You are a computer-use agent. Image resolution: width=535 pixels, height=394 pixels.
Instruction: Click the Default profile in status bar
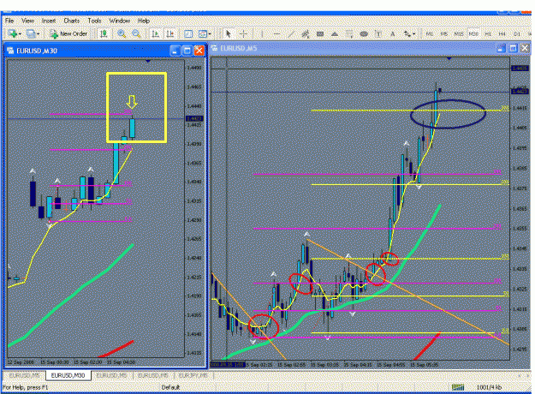[x=170, y=387]
